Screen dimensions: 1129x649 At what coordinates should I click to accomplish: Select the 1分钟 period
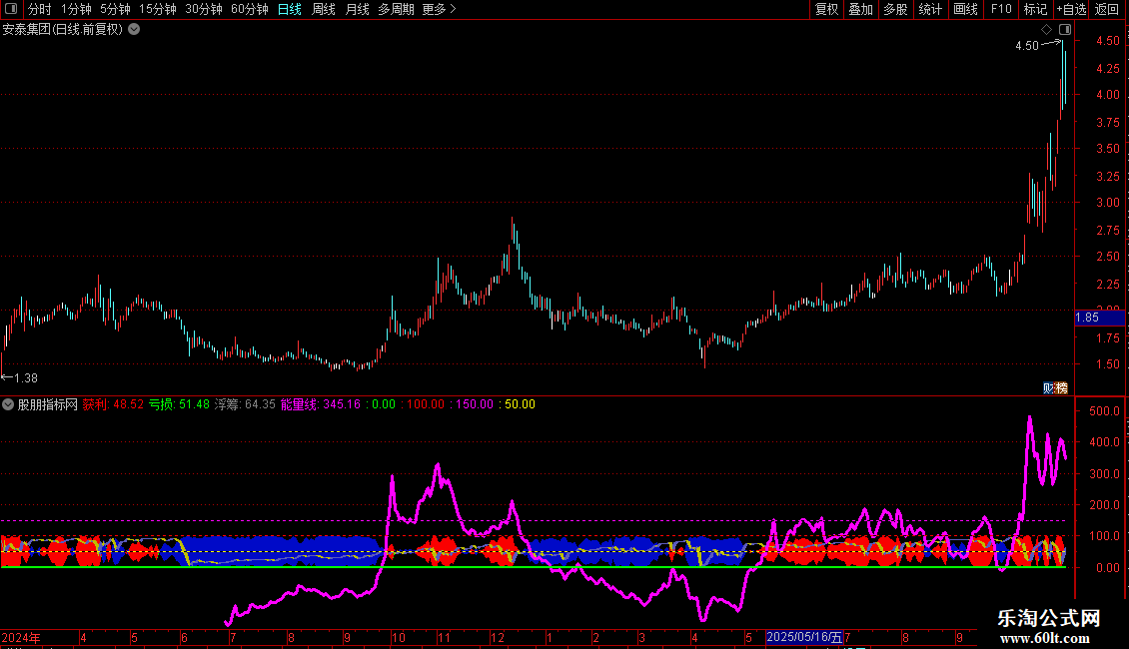[x=76, y=9]
